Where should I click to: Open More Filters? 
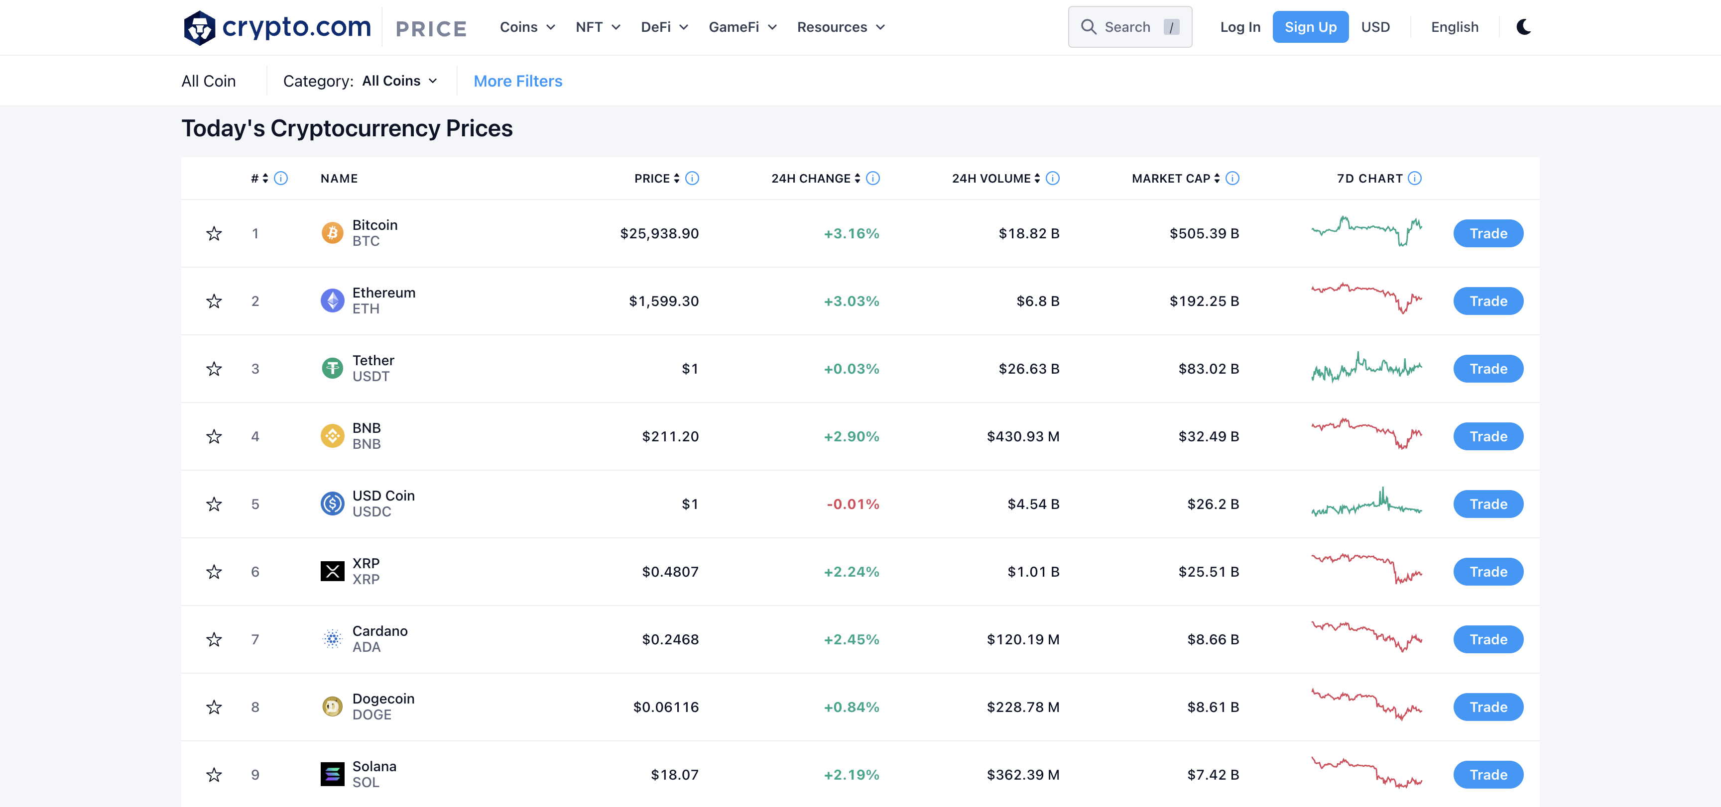click(x=518, y=81)
